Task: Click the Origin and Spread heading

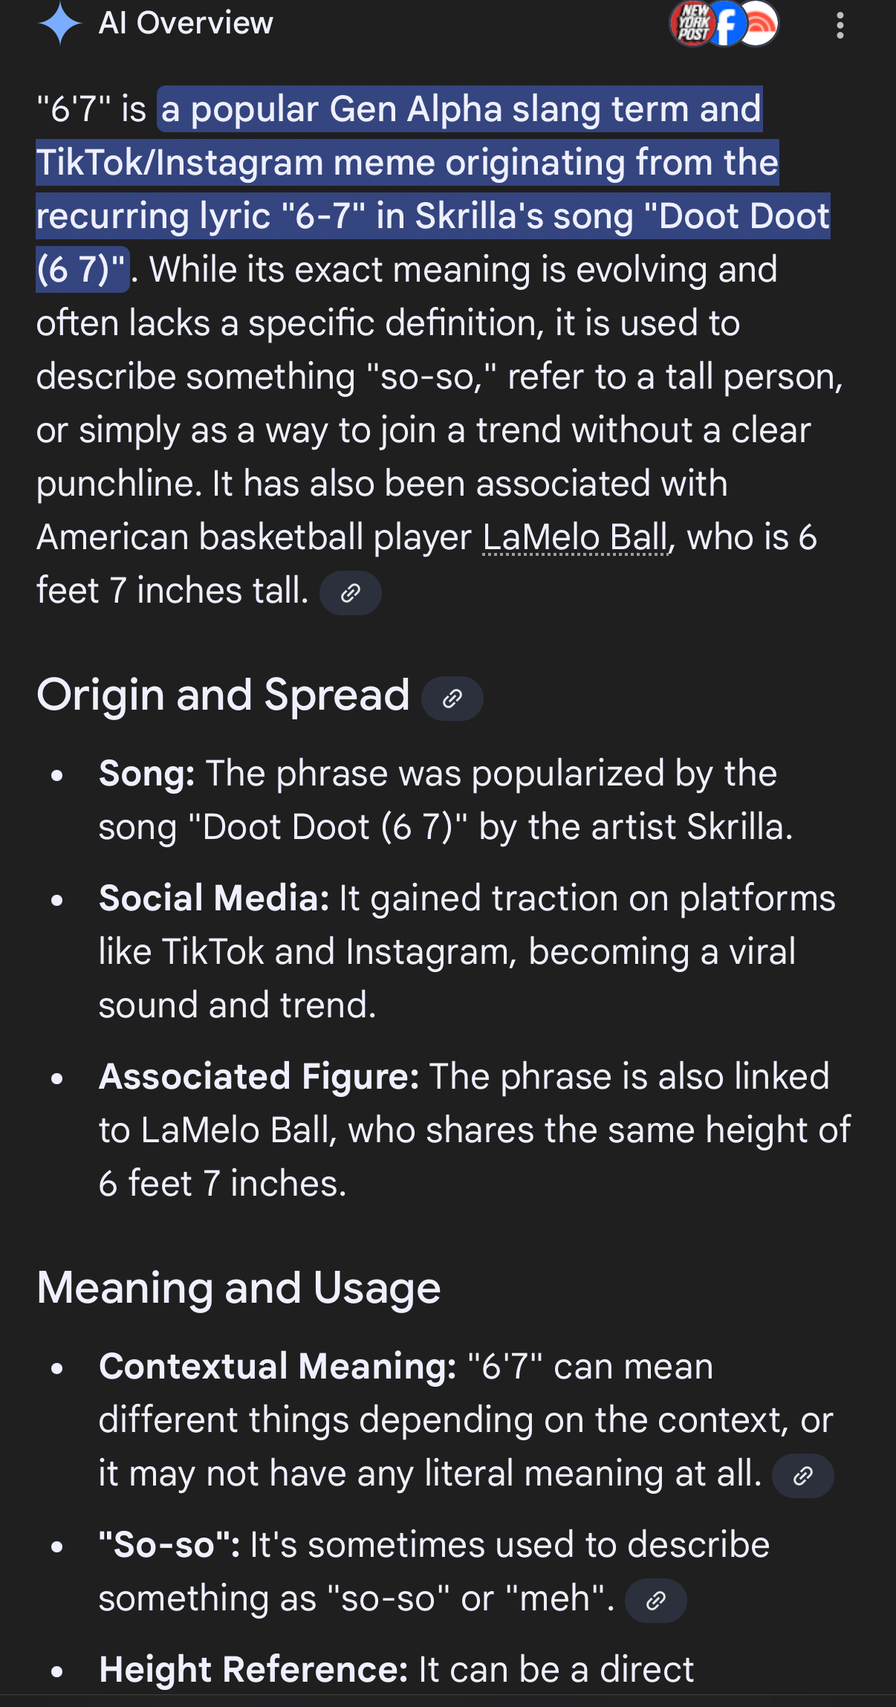Action: point(224,695)
